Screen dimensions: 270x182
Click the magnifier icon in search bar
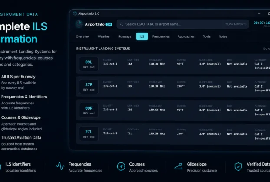[121, 24]
